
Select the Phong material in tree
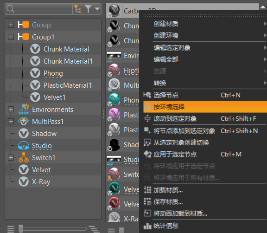(x=53, y=73)
